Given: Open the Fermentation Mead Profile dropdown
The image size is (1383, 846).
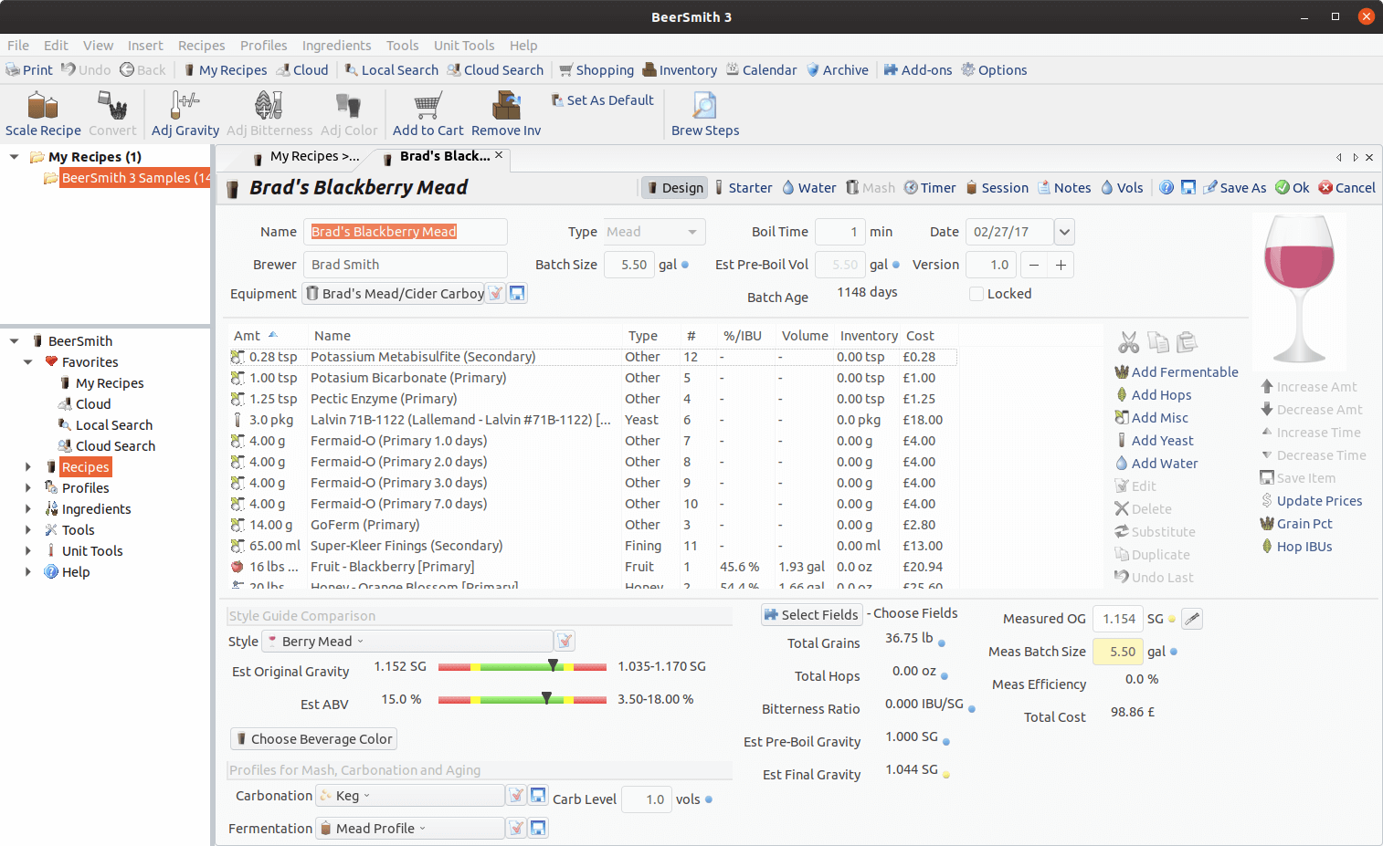Looking at the screenshot, I should 410,828.
